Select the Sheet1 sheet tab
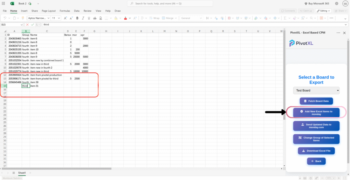 click(22, 173)
